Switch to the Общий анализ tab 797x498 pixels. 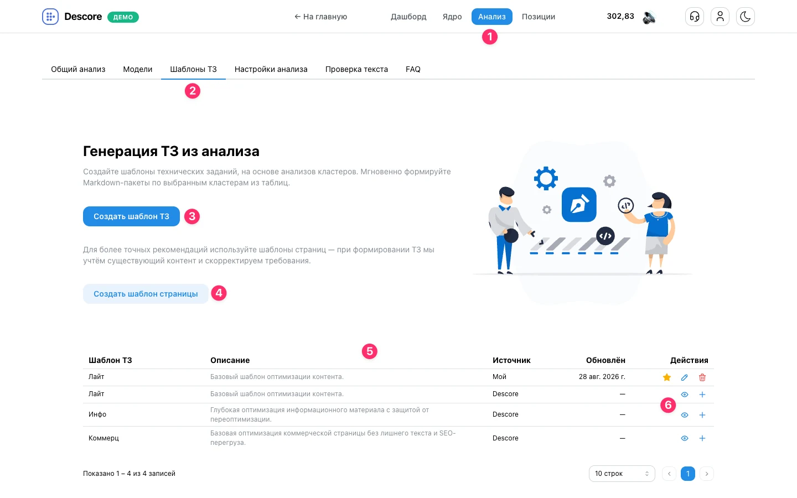click(78, 69)
